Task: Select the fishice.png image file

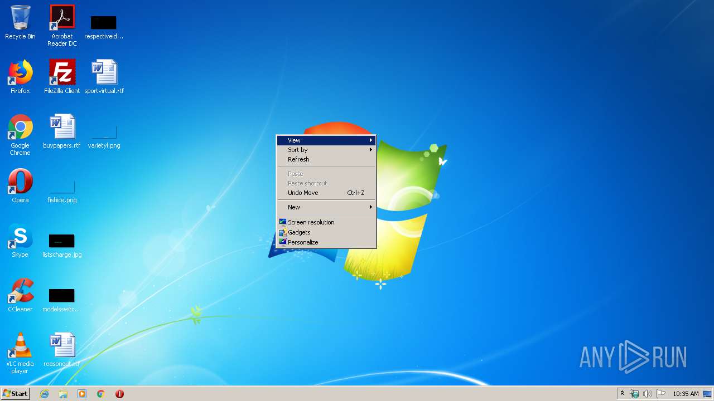Action: (x=62, y=192)
